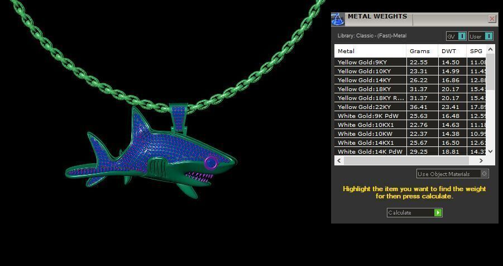Click the shark's purple eye in viewport

point(211,163)
